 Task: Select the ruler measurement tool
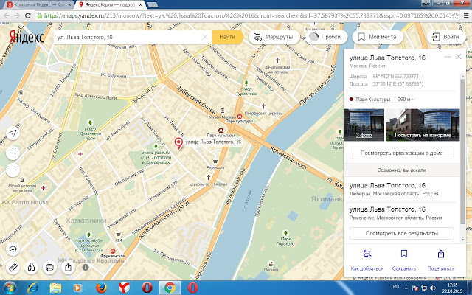pos(13,267)
